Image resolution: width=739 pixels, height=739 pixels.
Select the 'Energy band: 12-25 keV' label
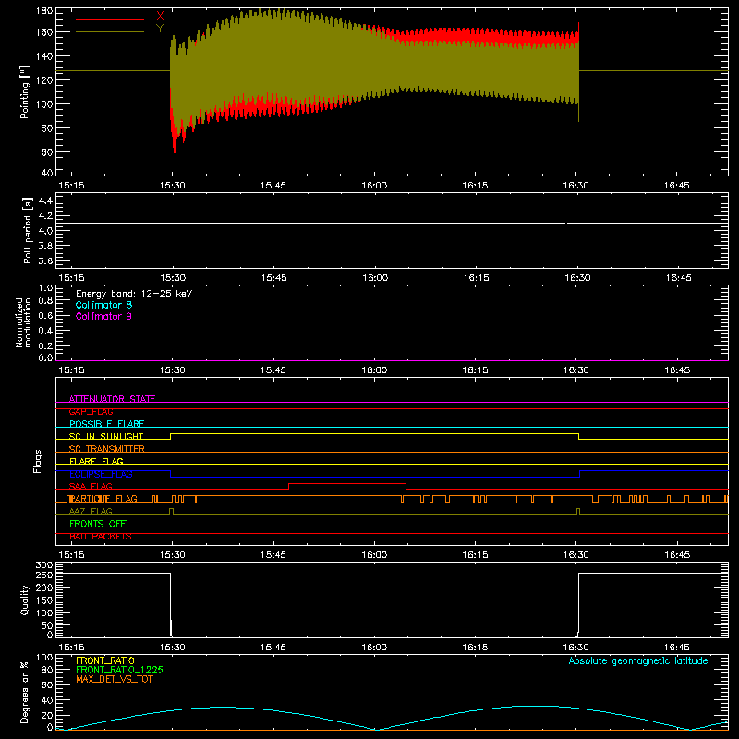pyautogui.click(x=134, y=294)
